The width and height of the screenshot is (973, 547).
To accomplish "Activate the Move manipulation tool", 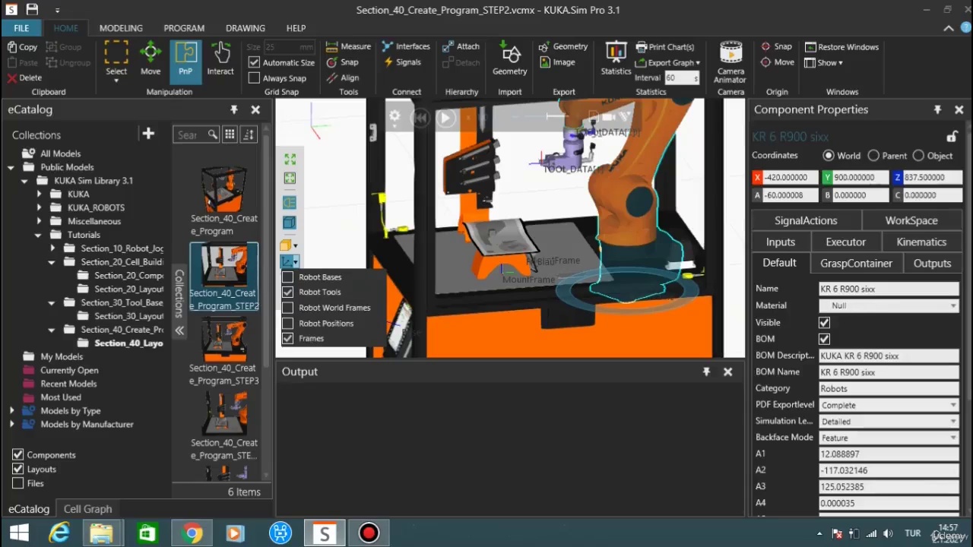I will [151, 59].
